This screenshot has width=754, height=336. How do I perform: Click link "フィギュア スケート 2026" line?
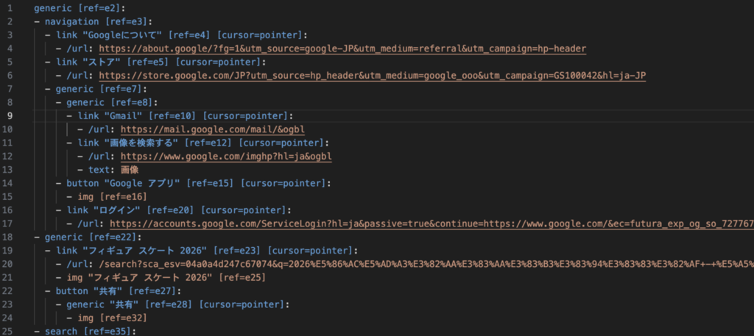click(x=207, y=251)
